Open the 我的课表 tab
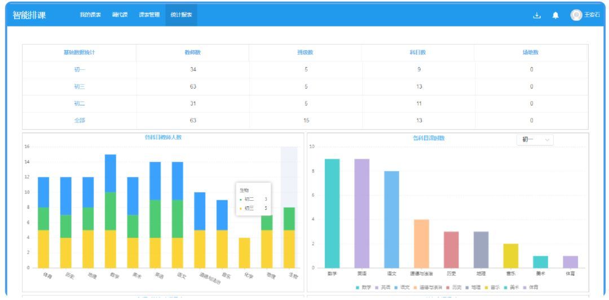The image size is (609, 300). click(90, 15)
